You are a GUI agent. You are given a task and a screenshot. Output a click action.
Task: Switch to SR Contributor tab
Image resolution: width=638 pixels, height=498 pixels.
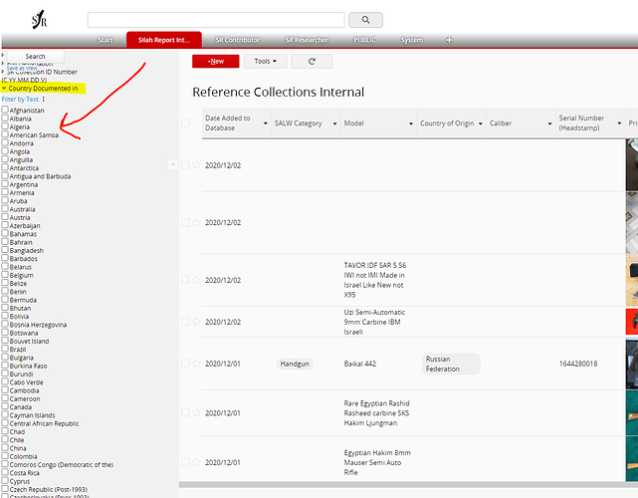click(238, 40)
